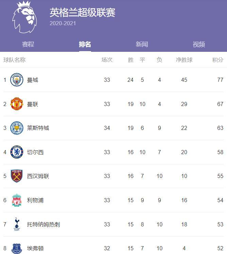The width and height of the screenshot is (227, 254).
Task: Open the 新闻 tab
Action: coord(142,44)
